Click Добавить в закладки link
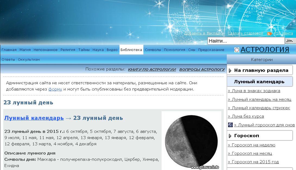Screen dimensions: 296x170 click(x=204, y=33)
